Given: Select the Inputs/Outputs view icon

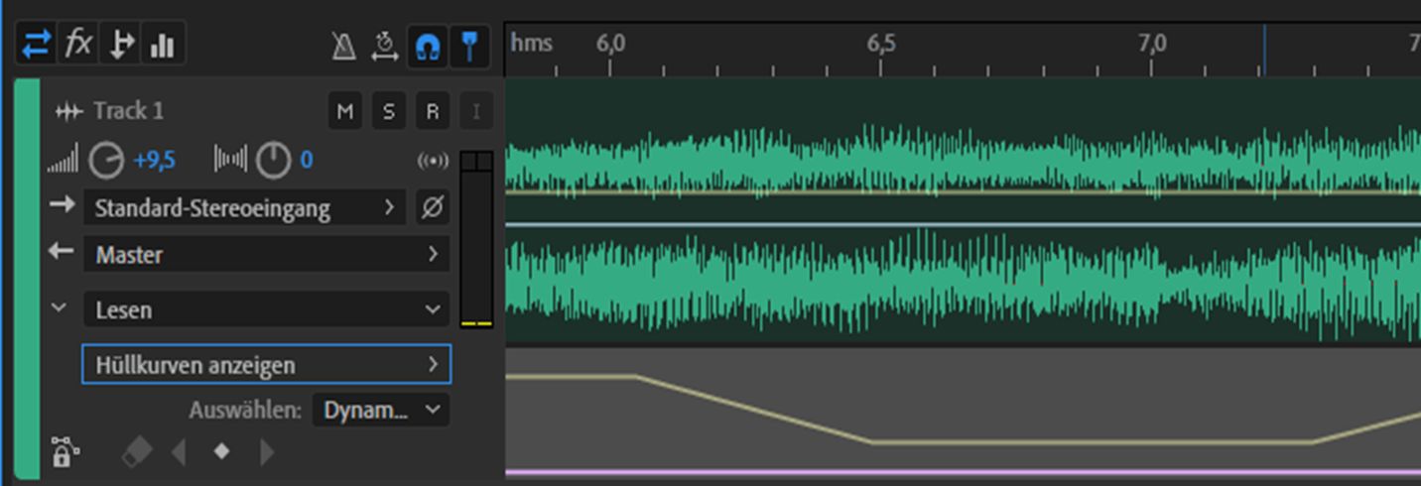Looking at the screenshot, I should click(37, 45).
